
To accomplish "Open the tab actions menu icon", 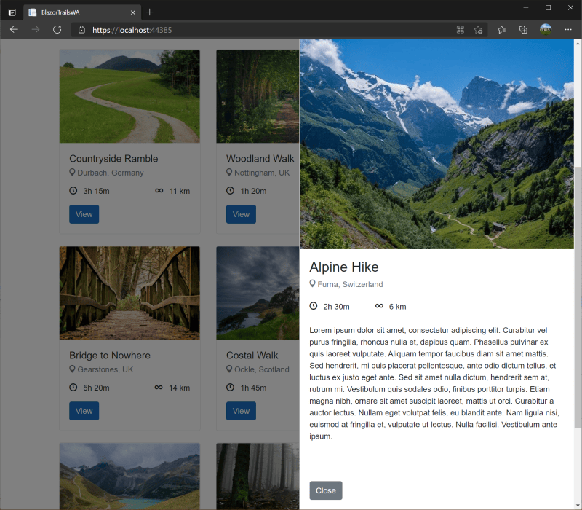I will (x=12, y=12).
